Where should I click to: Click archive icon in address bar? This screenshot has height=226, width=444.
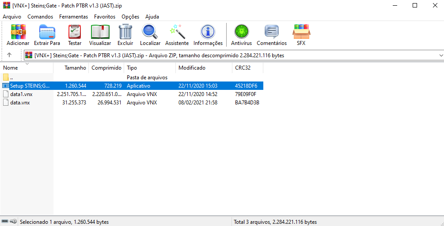tap(29, 55)
